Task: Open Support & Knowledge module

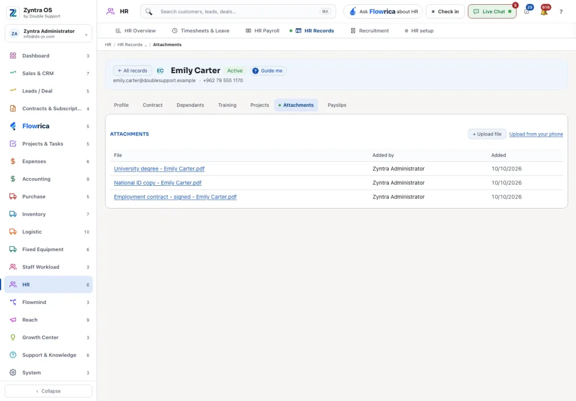Action: (x=49, y=355)
